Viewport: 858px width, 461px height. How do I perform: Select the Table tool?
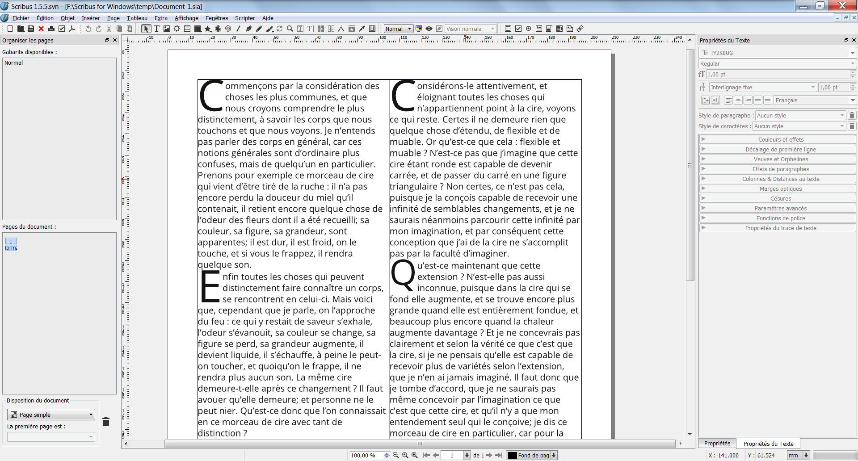tap(187, 29)
